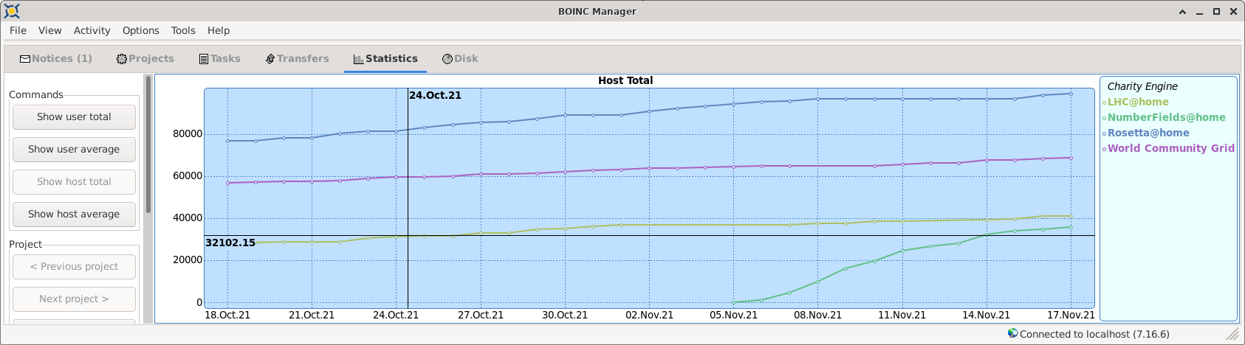Open the File menu
Viewport: 1245px width, 345px height.
(18, 30)
